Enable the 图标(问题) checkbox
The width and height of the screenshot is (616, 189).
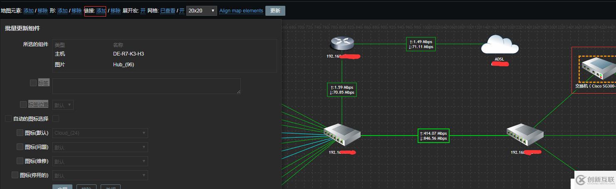tap(20, 147)
